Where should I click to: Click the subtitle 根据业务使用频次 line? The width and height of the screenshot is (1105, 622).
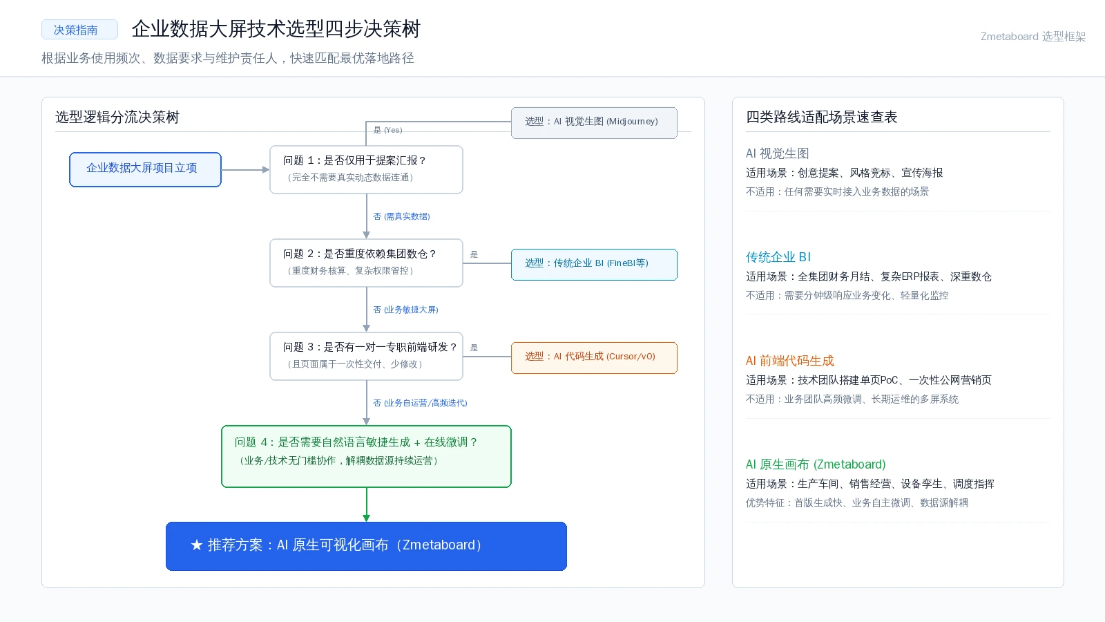tap(228, 58)
